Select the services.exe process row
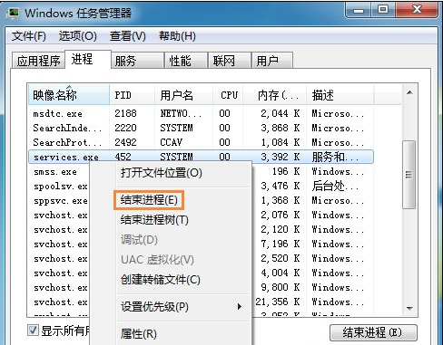Image resolution: width=443 pixels, height=345 pixels. click(201, 157)
